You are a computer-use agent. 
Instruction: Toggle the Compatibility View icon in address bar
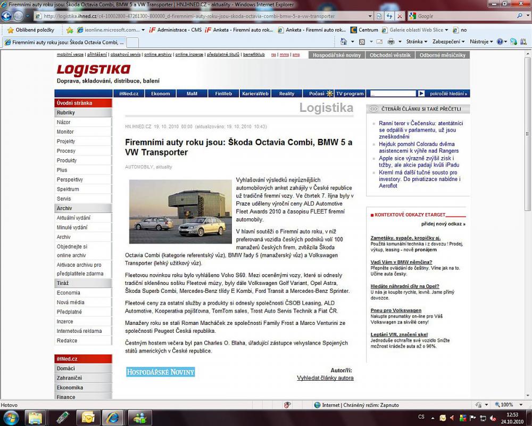pos(379,16)
